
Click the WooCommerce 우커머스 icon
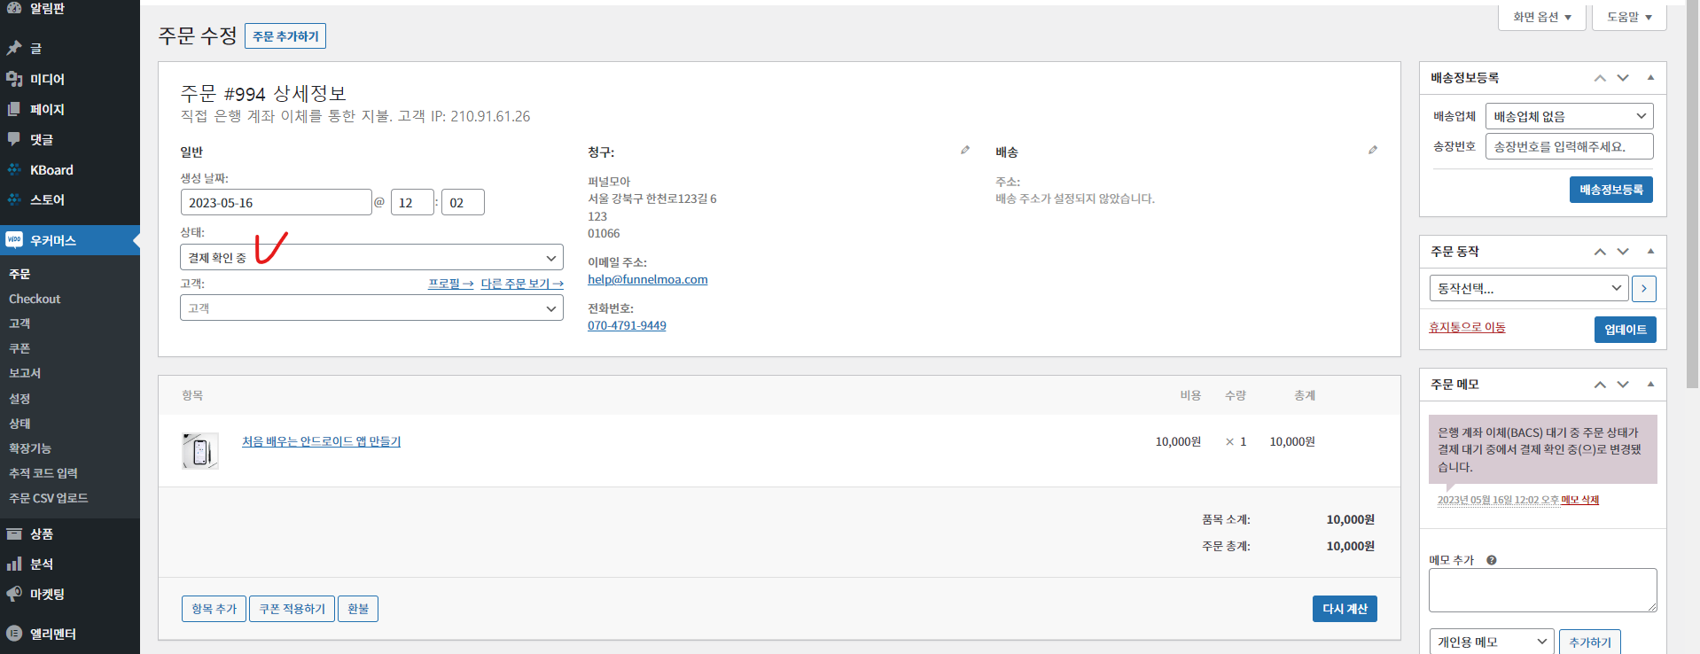click(x=14, y=240)
